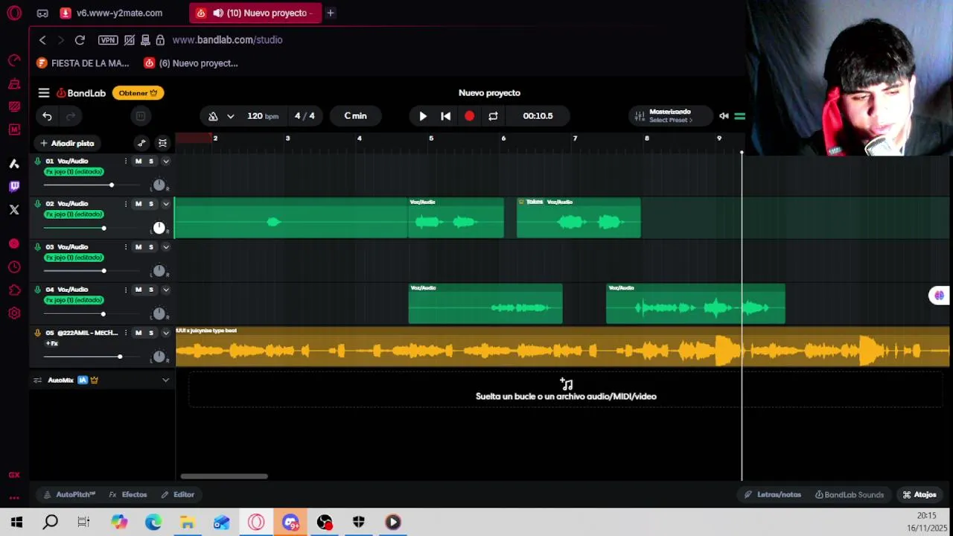Click the redo arrow icon
The height and width of the screenshot is (536, 953).
point(71,116)
